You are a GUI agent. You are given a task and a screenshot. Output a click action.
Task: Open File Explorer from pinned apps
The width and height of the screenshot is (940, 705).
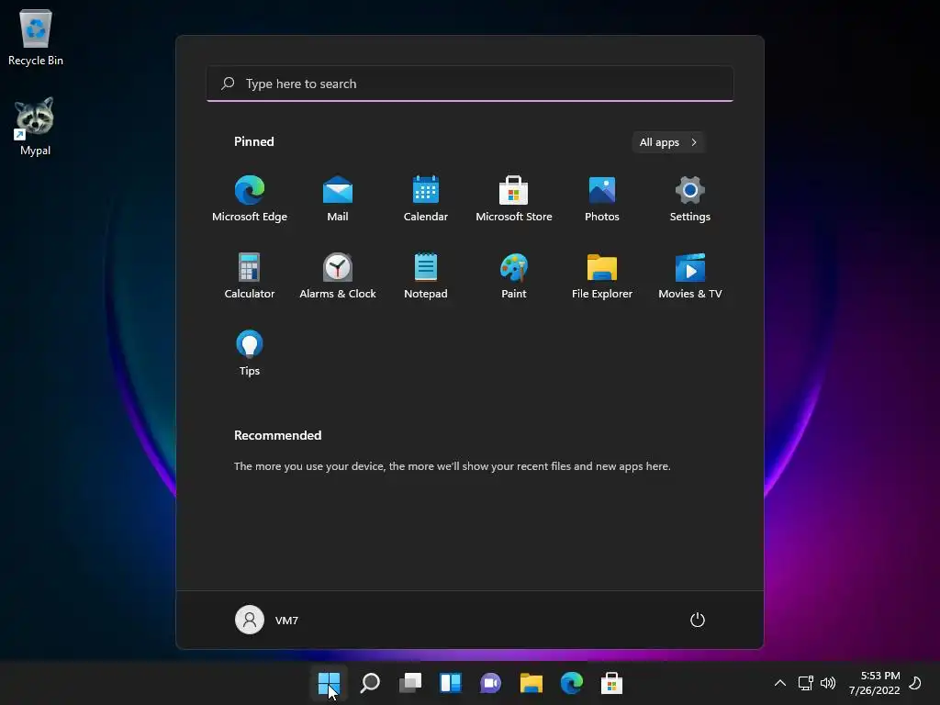602,275
